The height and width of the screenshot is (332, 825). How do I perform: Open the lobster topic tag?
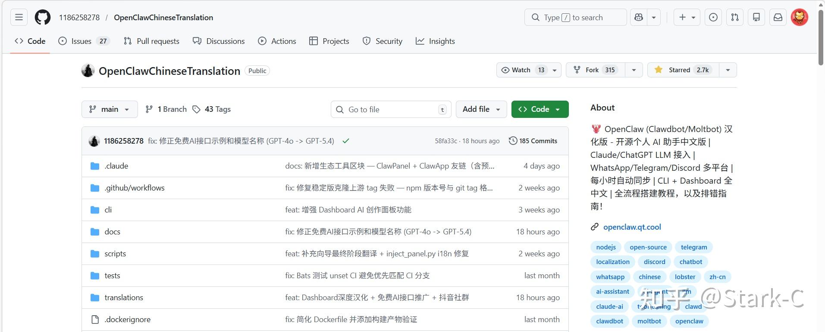point(685,277)
